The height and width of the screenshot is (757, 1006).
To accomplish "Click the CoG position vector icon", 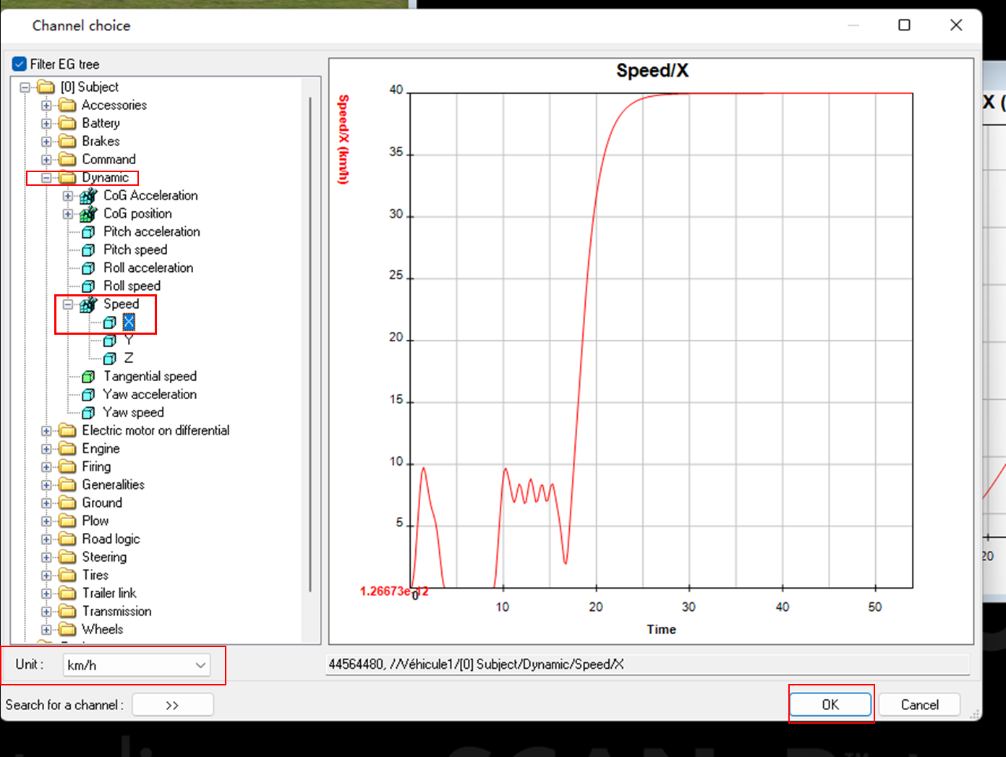I will [x=88, y=213].
